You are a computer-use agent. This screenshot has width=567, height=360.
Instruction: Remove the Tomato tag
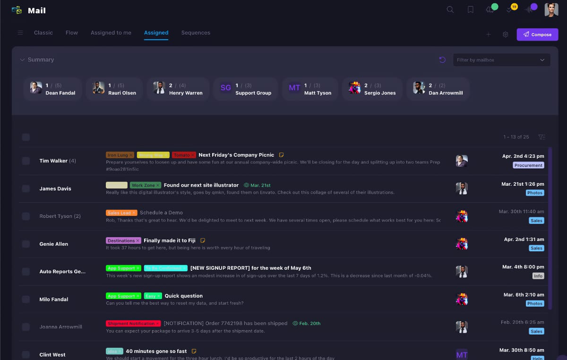(193, 155)
